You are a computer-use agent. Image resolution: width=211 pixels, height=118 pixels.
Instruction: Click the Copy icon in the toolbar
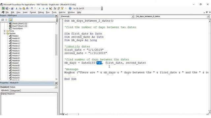tap(20, 8)
